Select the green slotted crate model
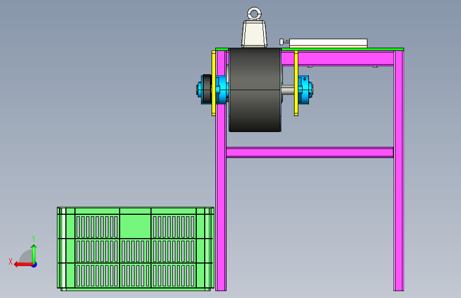 [136, 249]
